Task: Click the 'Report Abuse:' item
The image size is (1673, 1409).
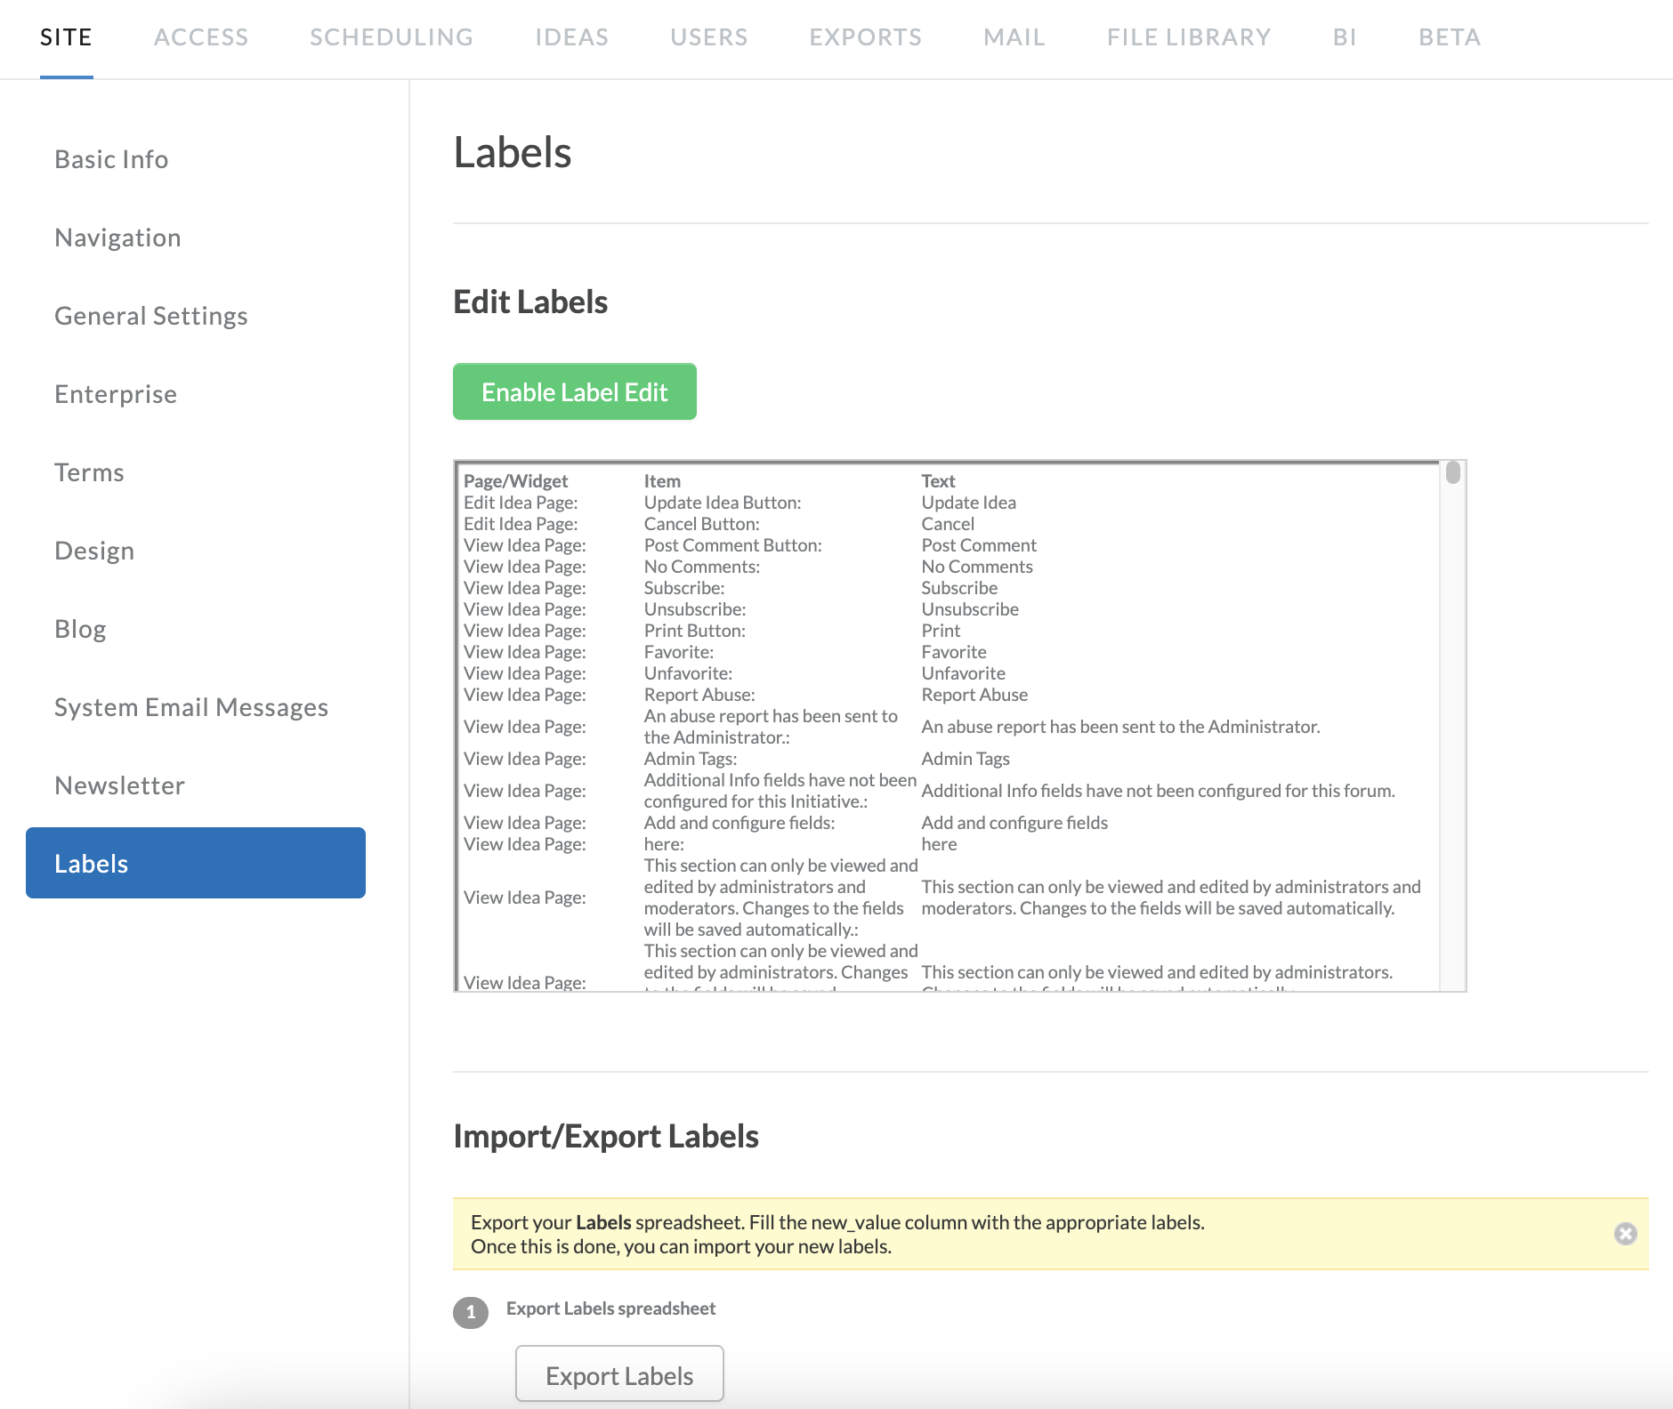Action: point(699,695)
